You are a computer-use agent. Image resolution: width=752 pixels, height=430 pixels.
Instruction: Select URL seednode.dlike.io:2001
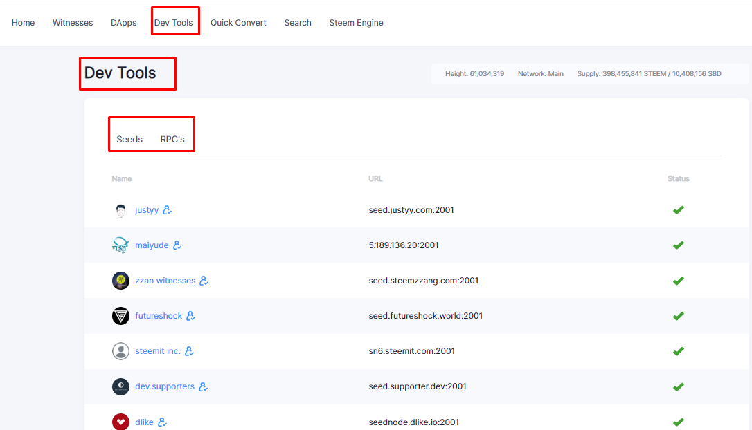pyautogui.click(x=413, y=422)
